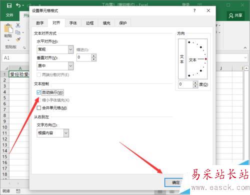250x195 pixels.
Task: Click the indent value field
Action: click(x=84, y=57)
